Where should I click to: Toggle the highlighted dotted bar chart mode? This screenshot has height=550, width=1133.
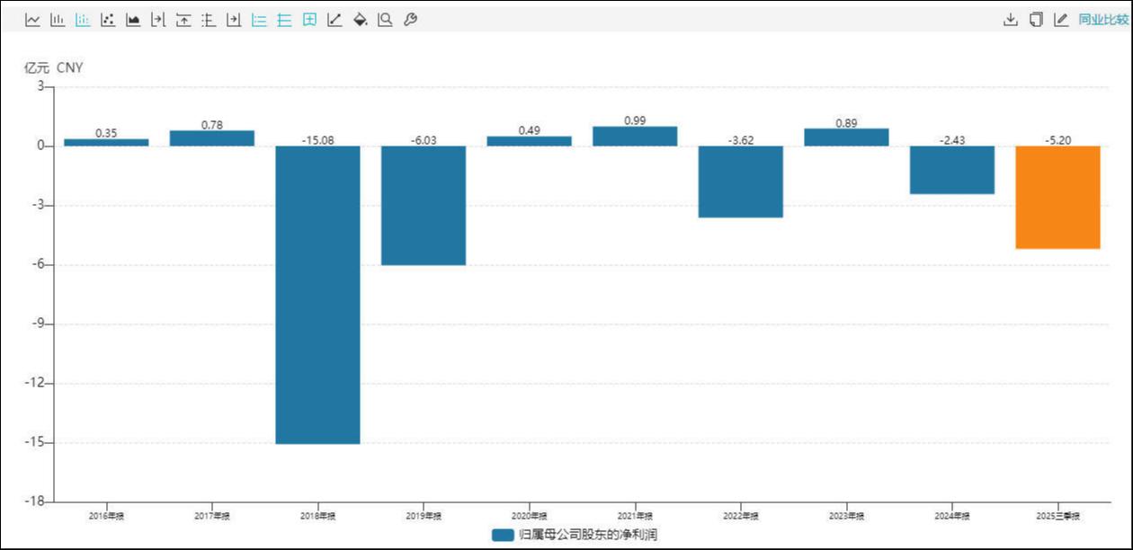[x=83, y=20]
